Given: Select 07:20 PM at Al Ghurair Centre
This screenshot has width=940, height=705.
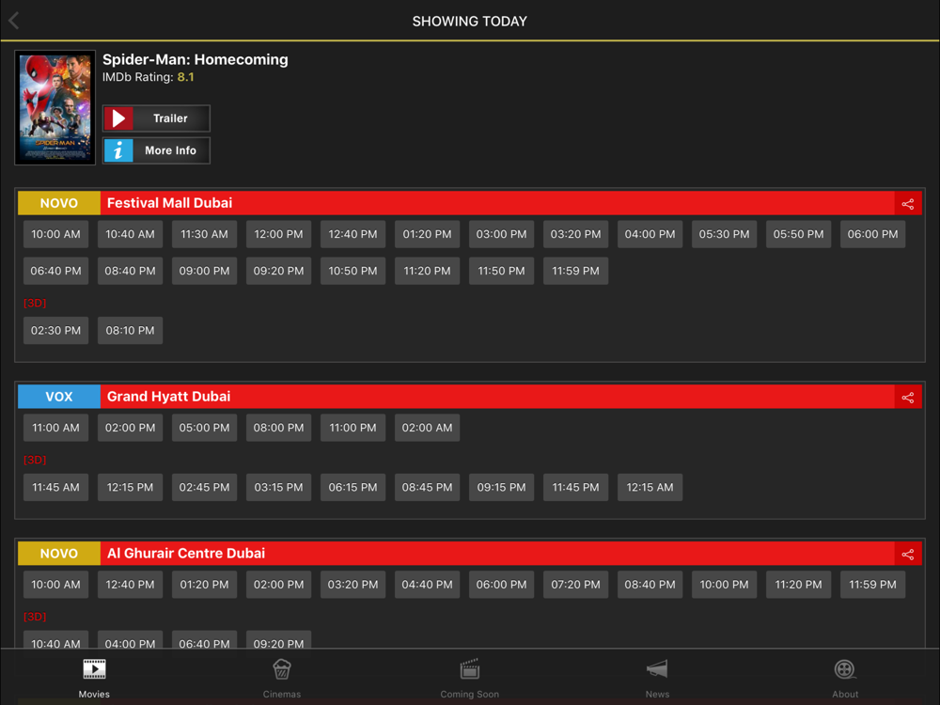Looking at the screenshot, I should pyautogui.click(x=575, y=585).
